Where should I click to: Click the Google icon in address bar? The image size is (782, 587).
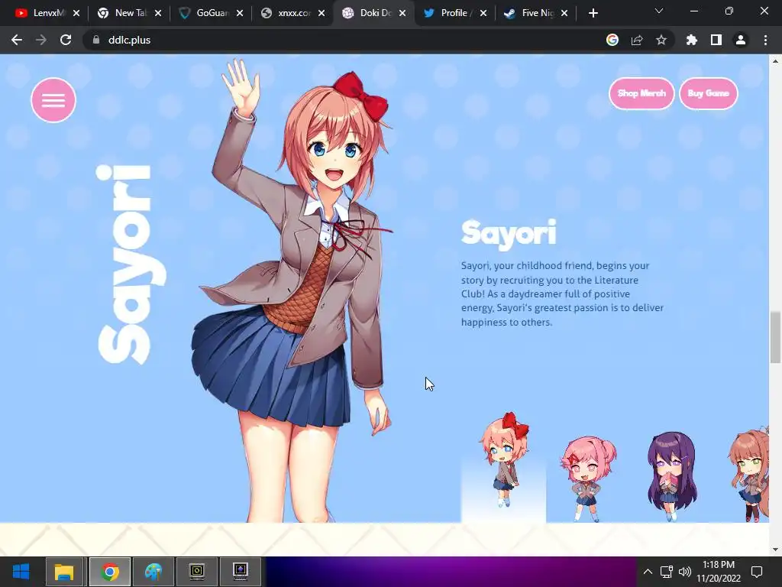coord(612,40)
